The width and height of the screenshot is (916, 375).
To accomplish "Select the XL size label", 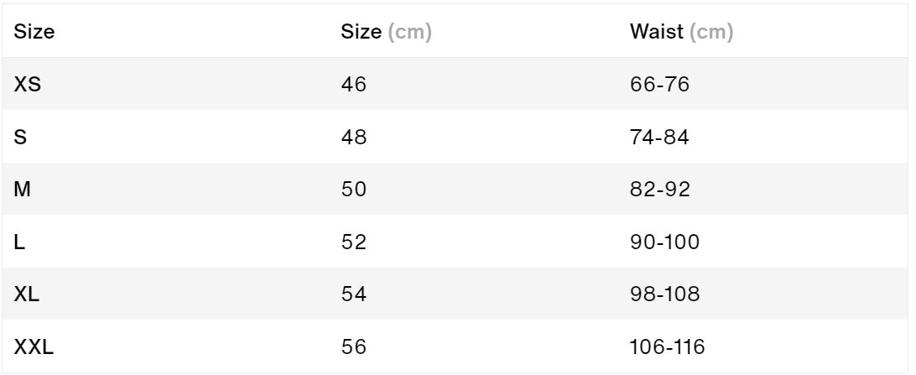I will (x=26, y=294).
